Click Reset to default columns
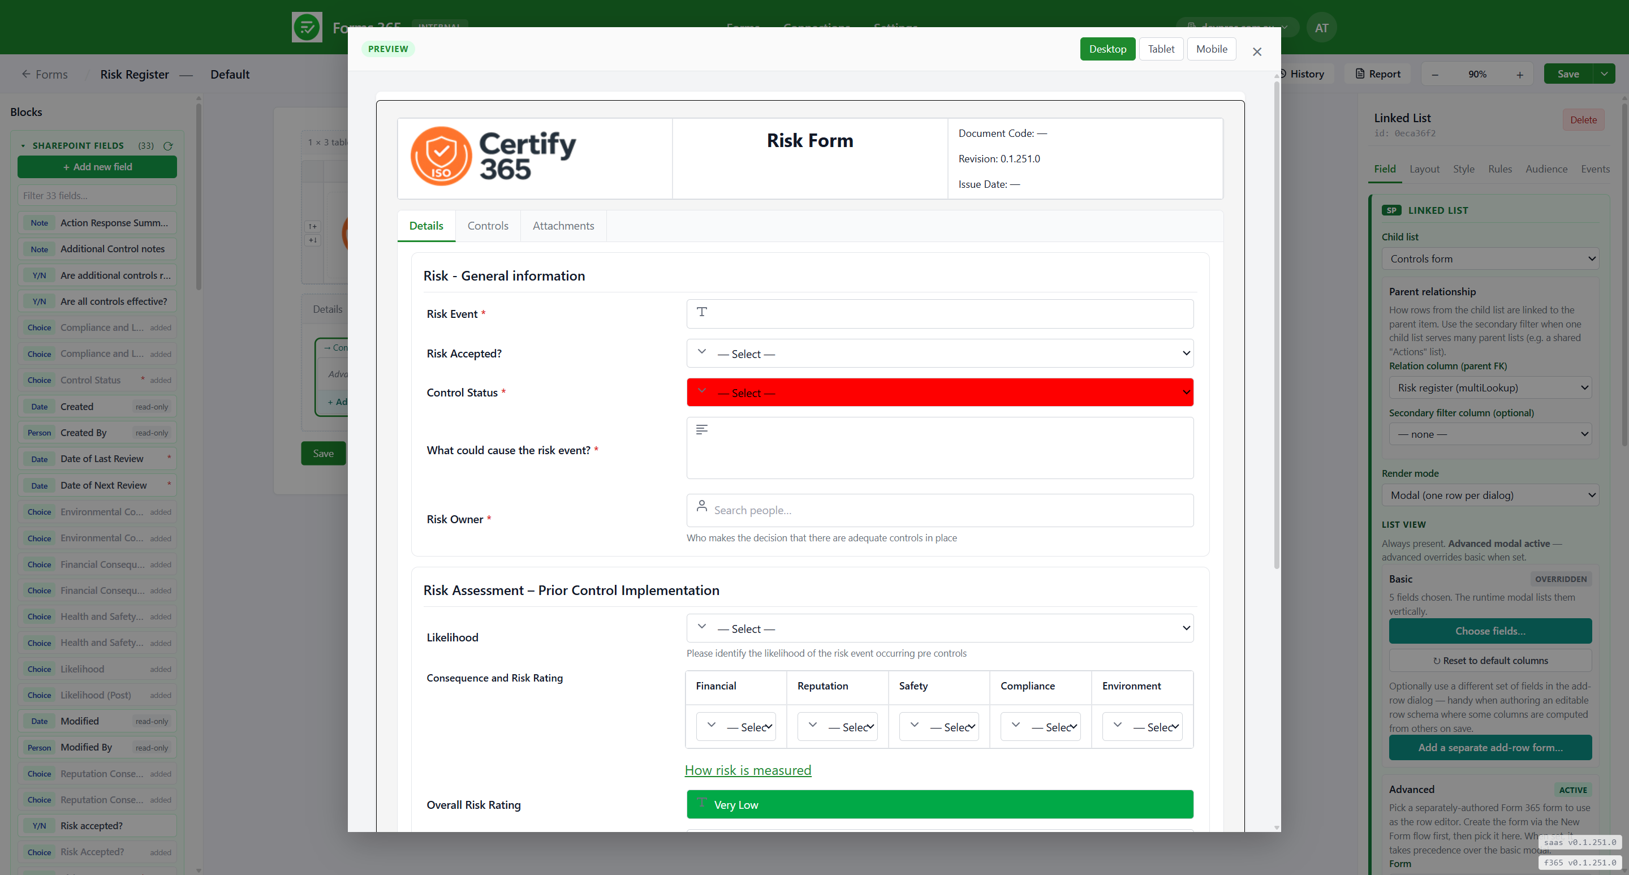The height and width of the screenshot is (875, 1629). coord(1490,661)
